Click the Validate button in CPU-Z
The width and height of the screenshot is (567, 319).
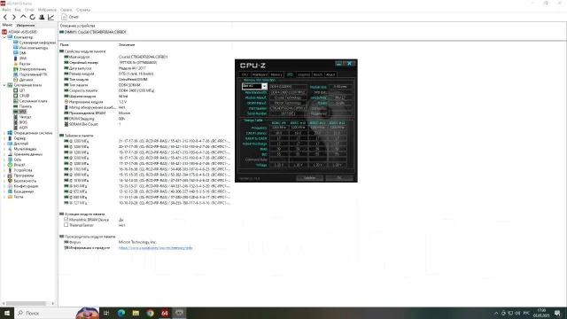309,177
